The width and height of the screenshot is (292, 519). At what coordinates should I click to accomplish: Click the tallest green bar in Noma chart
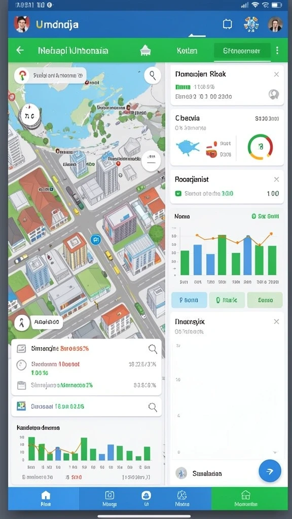222,255
